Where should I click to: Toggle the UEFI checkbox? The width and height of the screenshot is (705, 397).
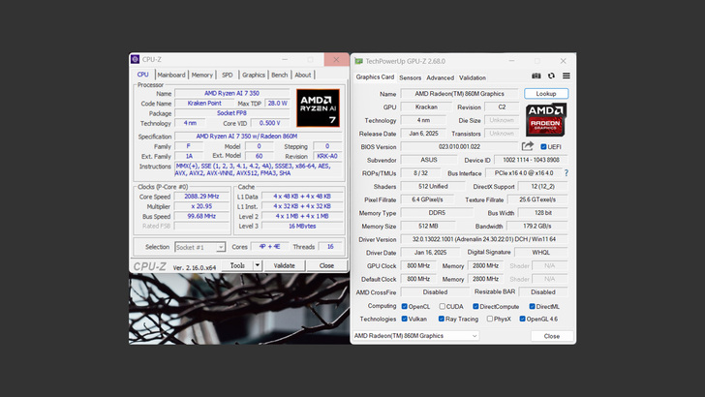tap(543, 146)
